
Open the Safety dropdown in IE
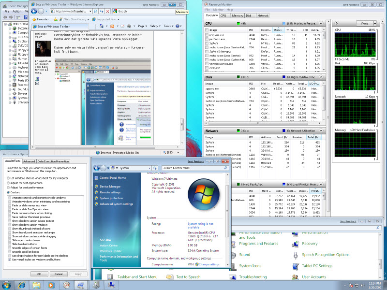click(155, 26)
